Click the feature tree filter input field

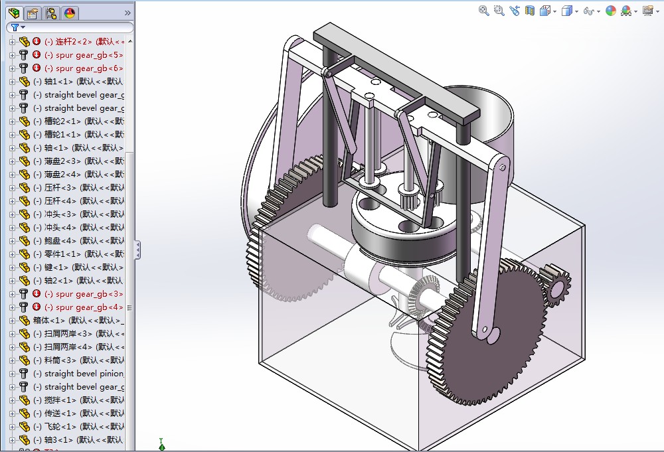(x=70, y=27)
